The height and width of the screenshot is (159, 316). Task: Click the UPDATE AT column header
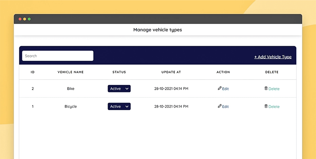coord(171,72)
